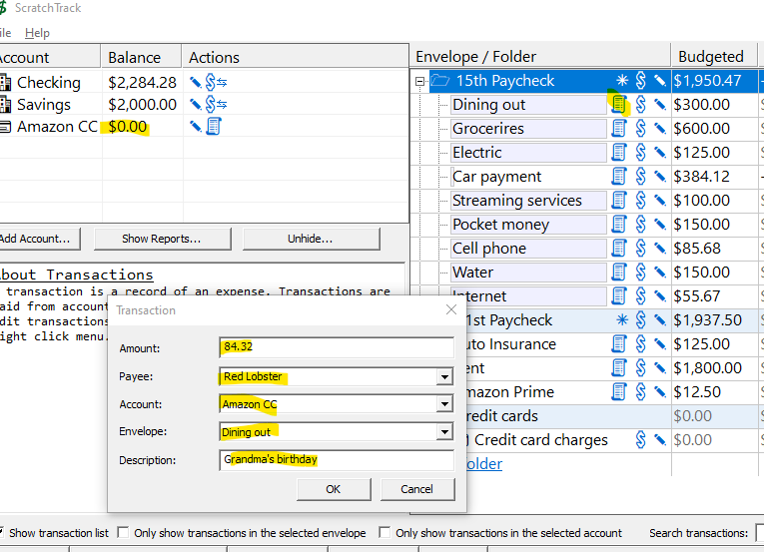Click the Unhide... button
This screenshot has width=764, height=552.
311,239
